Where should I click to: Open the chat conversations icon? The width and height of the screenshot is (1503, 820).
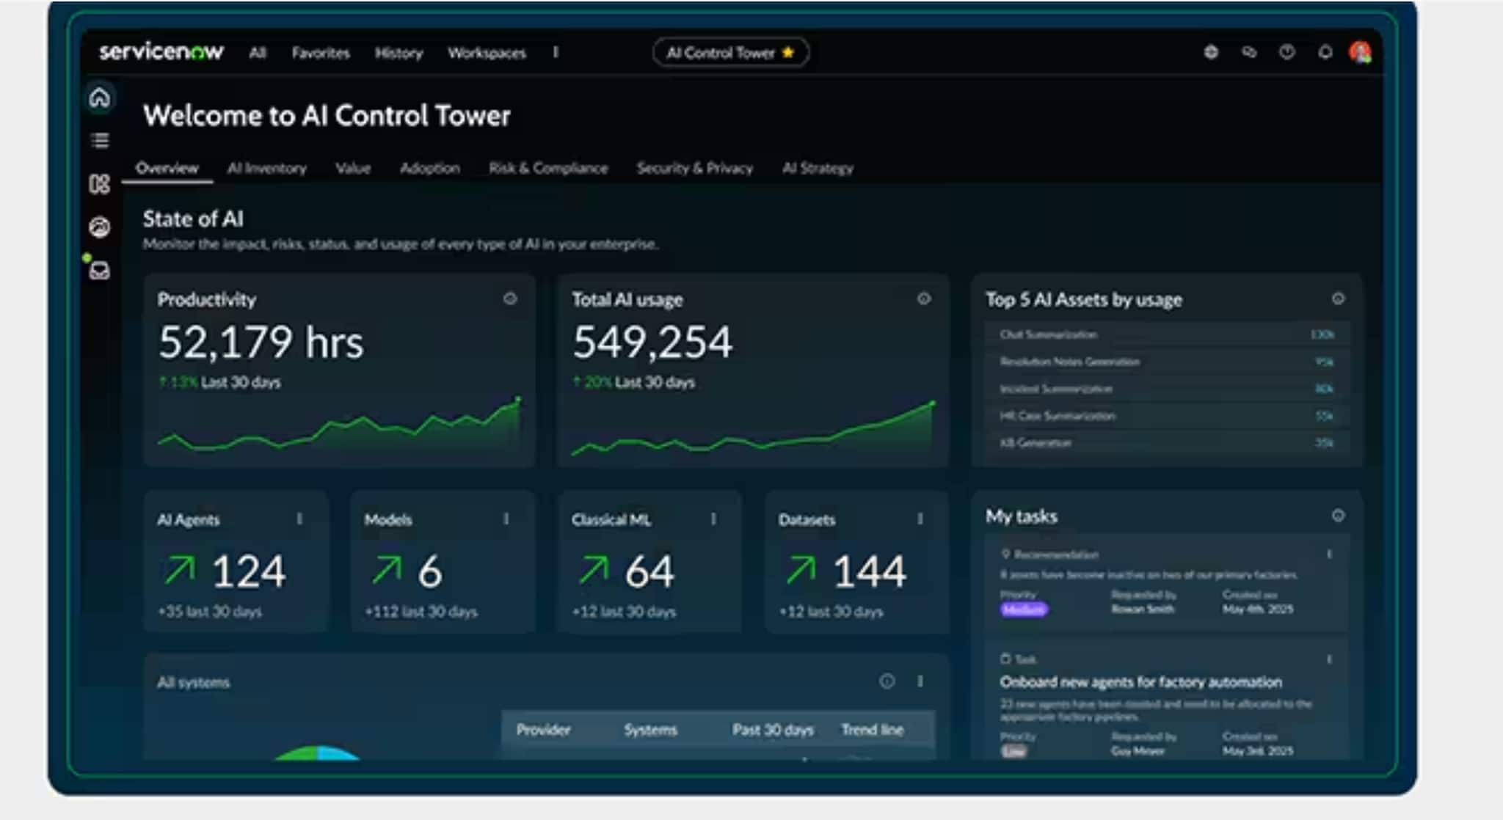click(x=1249, y=52)
